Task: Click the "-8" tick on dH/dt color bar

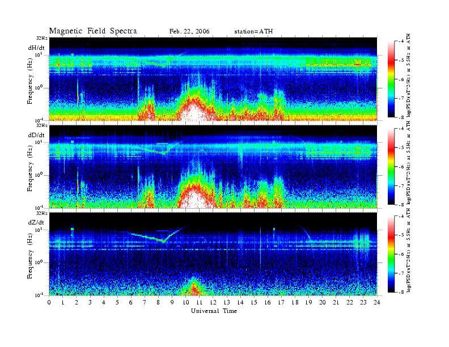Action: [402, 117]
